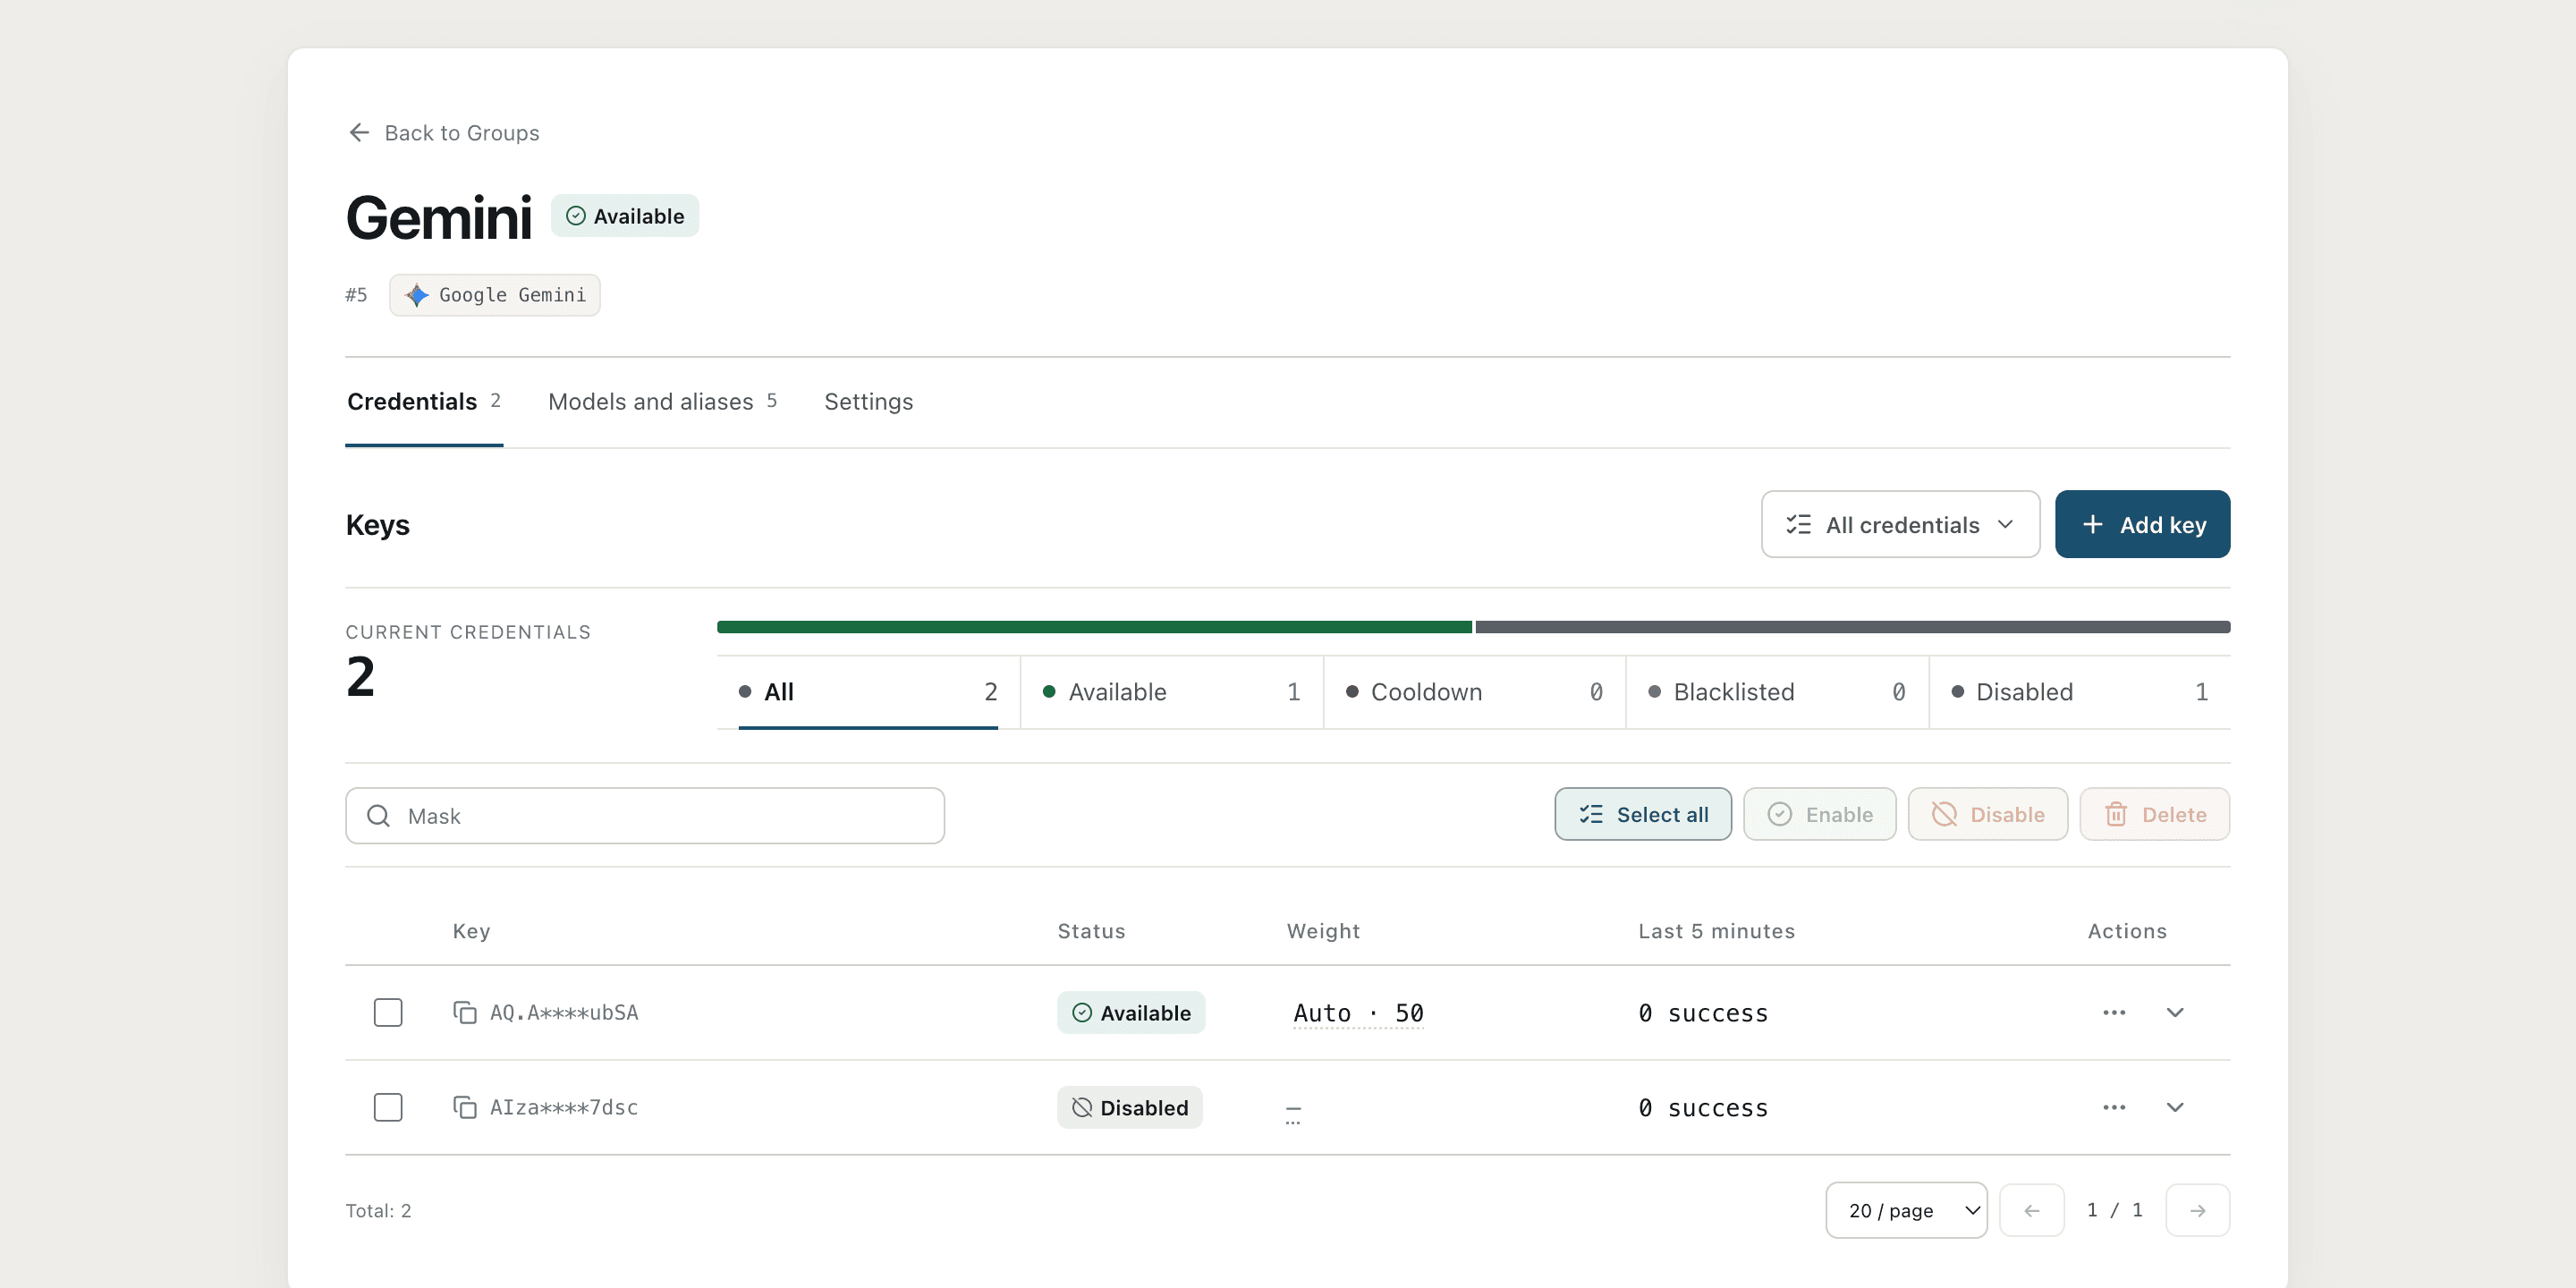Click the checklist icon in All credentials

click(1798, 524)
